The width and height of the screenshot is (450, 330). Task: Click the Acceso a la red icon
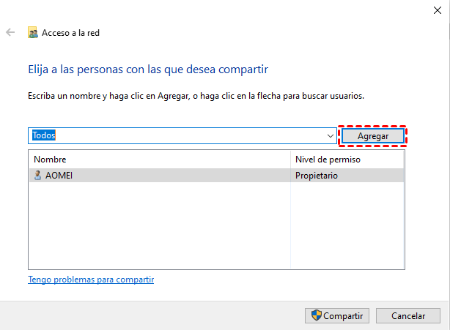(x=33, y=33)
